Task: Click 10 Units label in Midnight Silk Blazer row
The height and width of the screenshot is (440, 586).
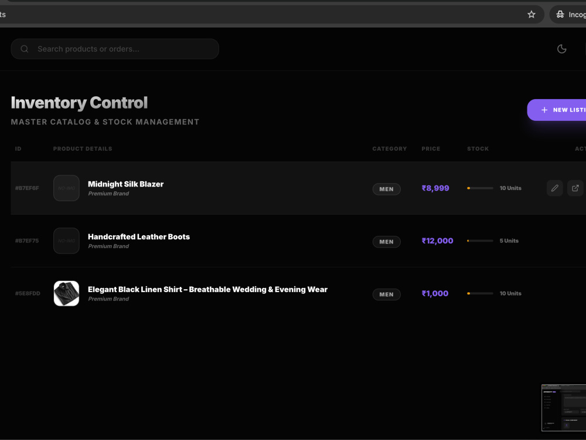Action: point(510,188)
